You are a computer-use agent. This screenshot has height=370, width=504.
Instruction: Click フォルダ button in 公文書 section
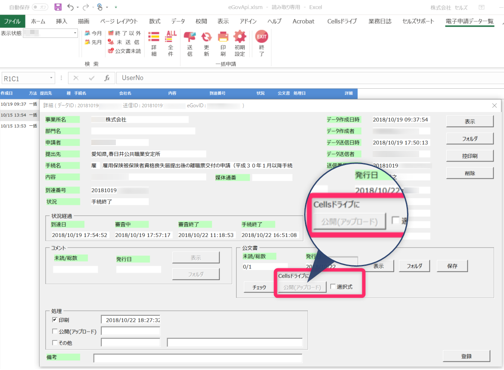point(414,266)
